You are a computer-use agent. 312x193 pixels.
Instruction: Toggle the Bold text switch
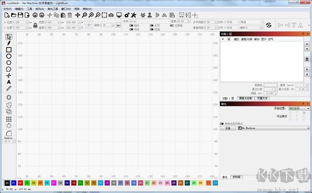click(x=132, y=25)
